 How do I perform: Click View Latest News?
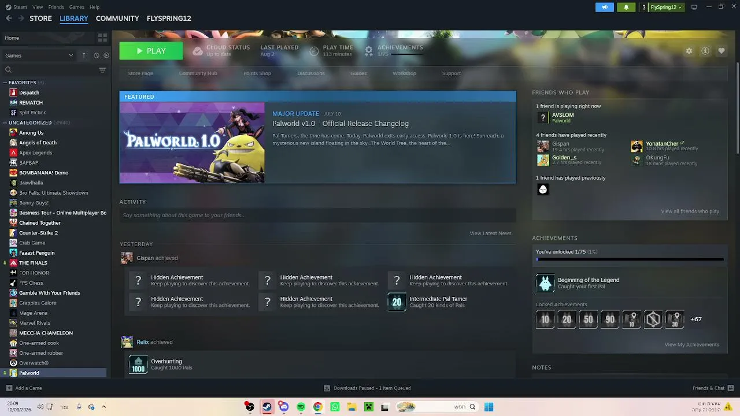[x=490, y=233]
